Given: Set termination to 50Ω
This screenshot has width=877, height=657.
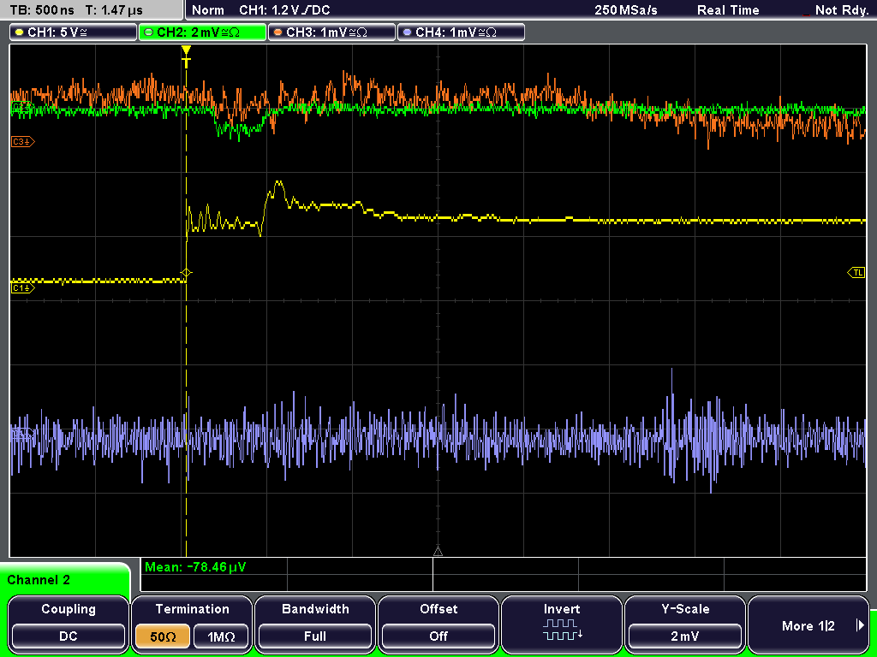Looking at the screenshot, I should tap(162, 636).
